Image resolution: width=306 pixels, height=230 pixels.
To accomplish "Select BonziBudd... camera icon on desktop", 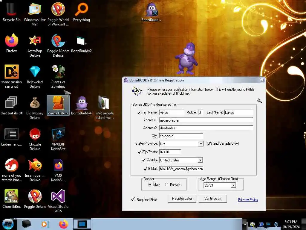I will pyautogui.click(x=151, y=12).
